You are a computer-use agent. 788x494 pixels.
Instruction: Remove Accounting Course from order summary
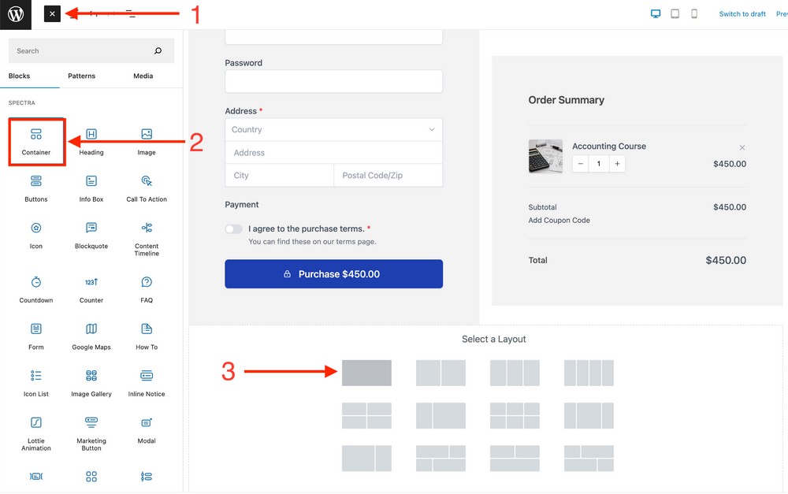pyautogui.click(x=742, y=147)
